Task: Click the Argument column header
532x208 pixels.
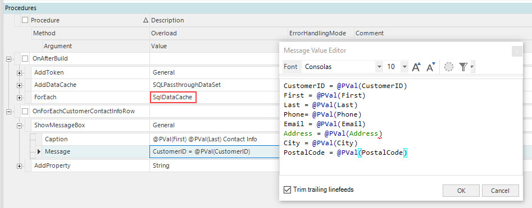Action: (x=96, y=46)
